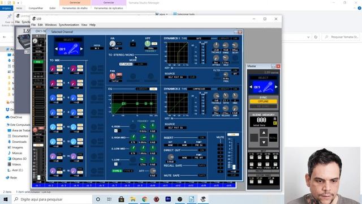
Task: Open Dynamics 1 key-in SOURCE selector
Action: point(176,77)
